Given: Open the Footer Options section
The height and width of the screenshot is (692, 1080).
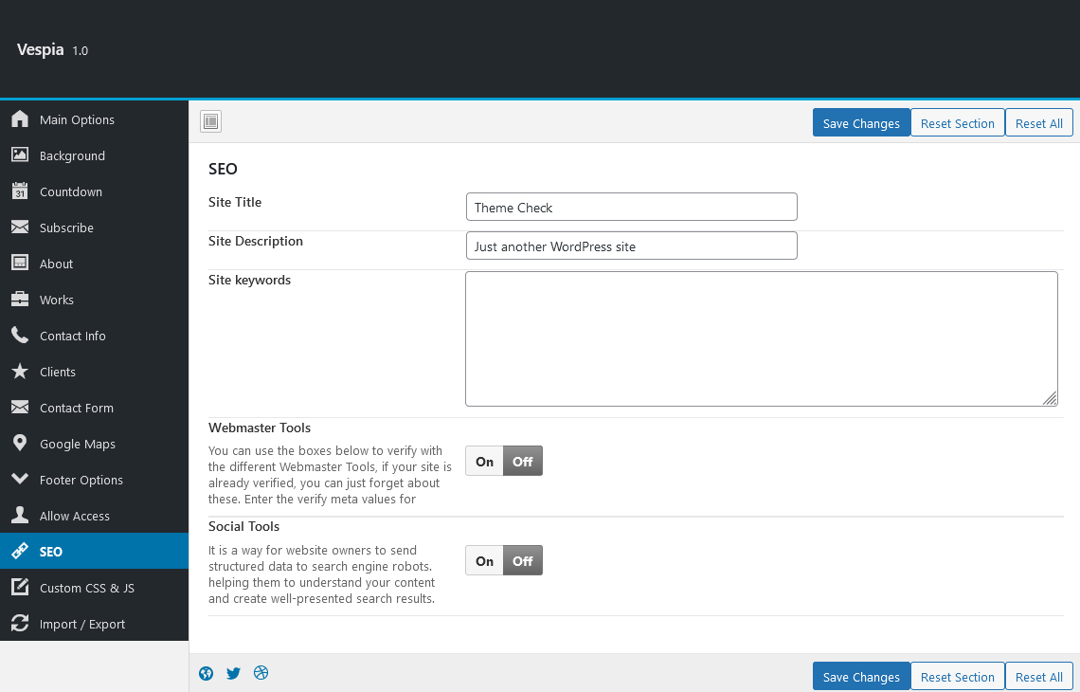Looking at the screenshot, I should (x=81, y=480).
